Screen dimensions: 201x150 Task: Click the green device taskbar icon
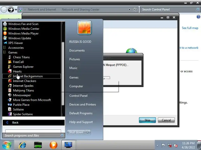[38, 145]
